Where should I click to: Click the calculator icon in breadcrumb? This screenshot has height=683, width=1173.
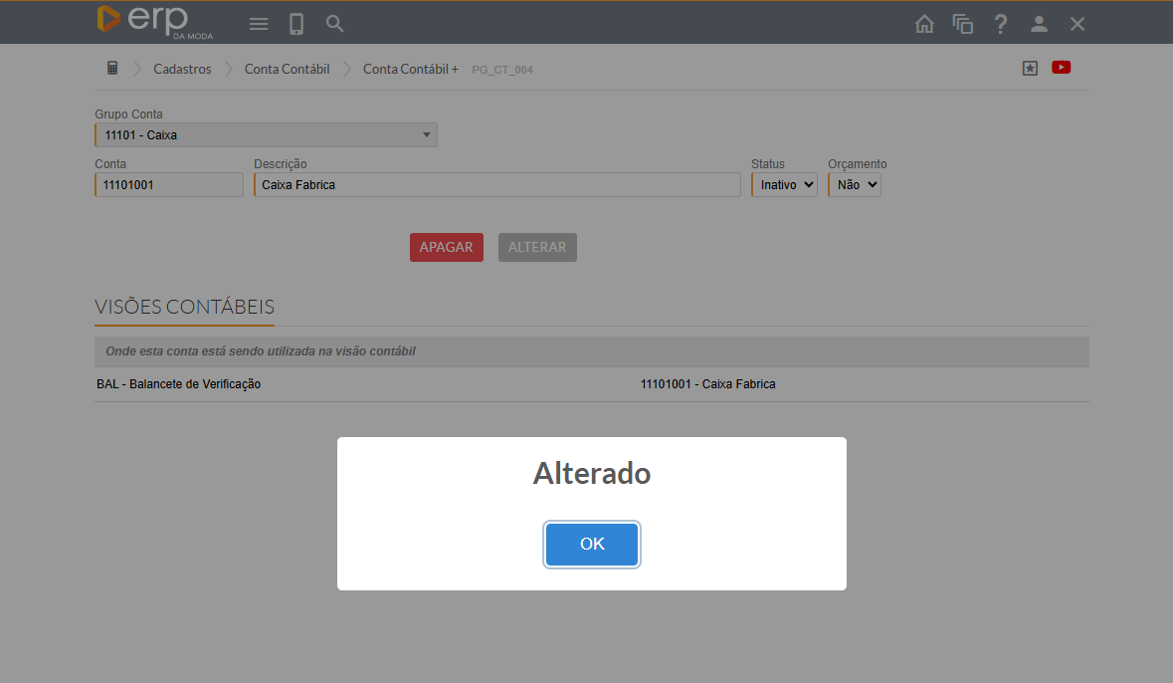112,69
